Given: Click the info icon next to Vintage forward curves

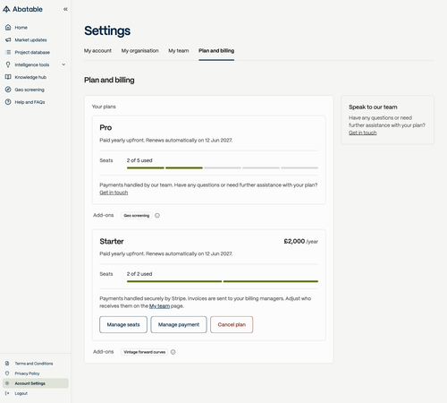Looking at the screenshot, I should (x=173, y=352).
